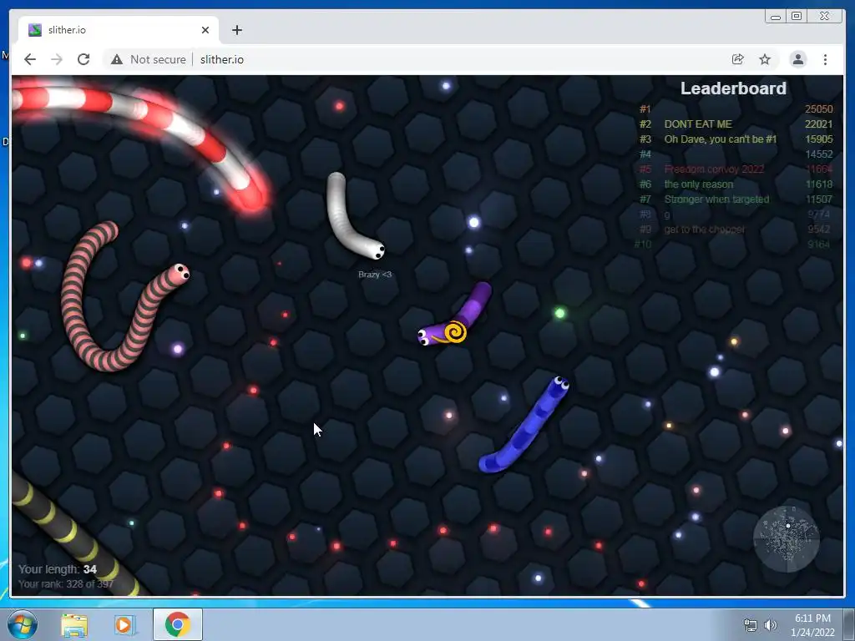Click the purple snail snake head
855x641 pixels.
(x=424, y=336)
